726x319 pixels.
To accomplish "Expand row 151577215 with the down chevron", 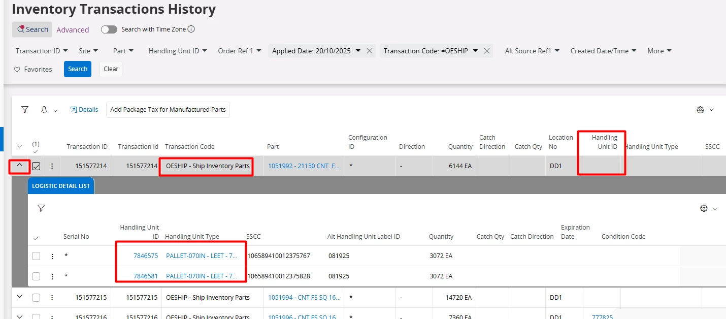I will 20,297.
